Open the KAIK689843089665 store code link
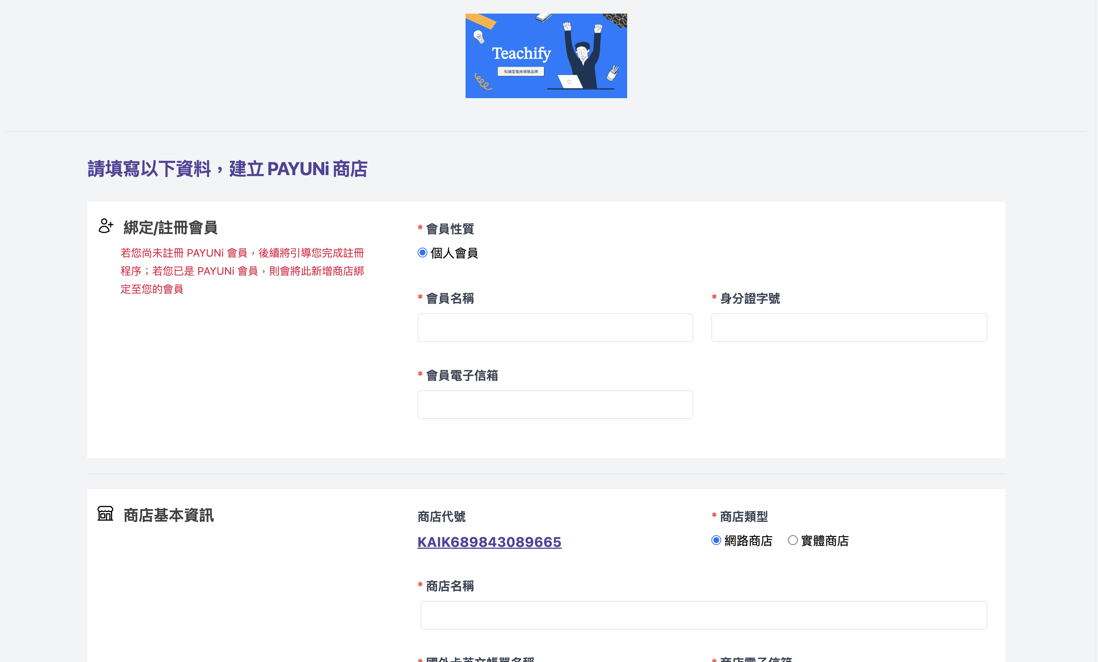1098x662 pixels. click(x=489, y=542)
